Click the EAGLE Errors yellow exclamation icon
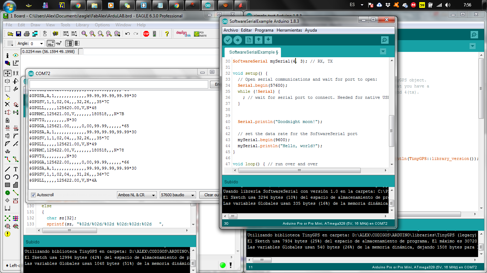 (x=7, y=234)
